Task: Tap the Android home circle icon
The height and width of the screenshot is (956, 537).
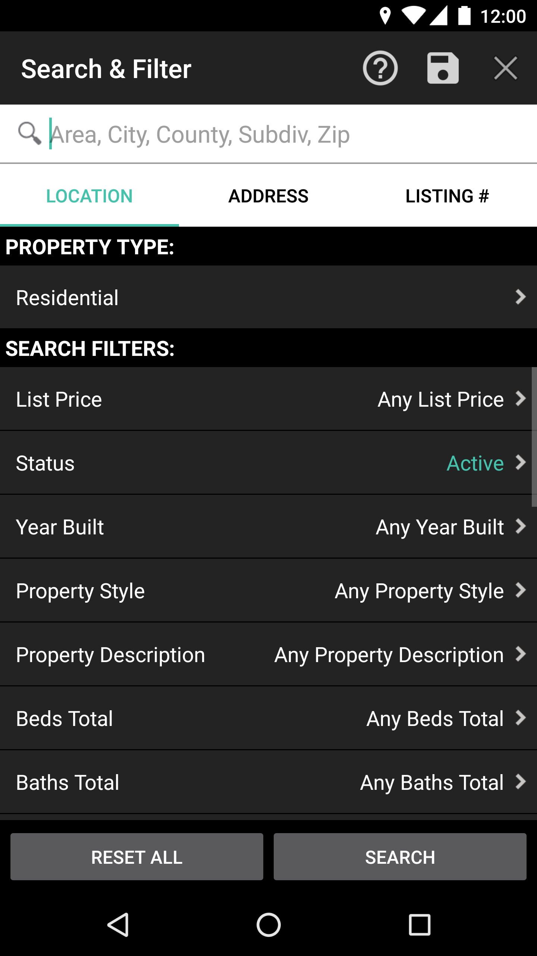Action: 268,925
